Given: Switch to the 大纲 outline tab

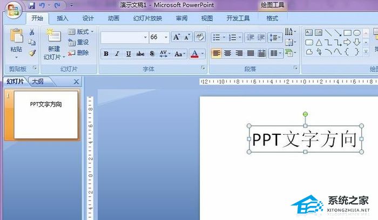Looking at the screenshot, I should (38, 81).
